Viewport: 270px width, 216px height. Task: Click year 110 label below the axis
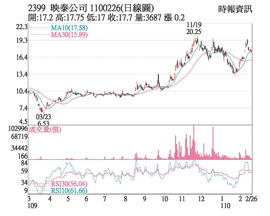(222, 205)
